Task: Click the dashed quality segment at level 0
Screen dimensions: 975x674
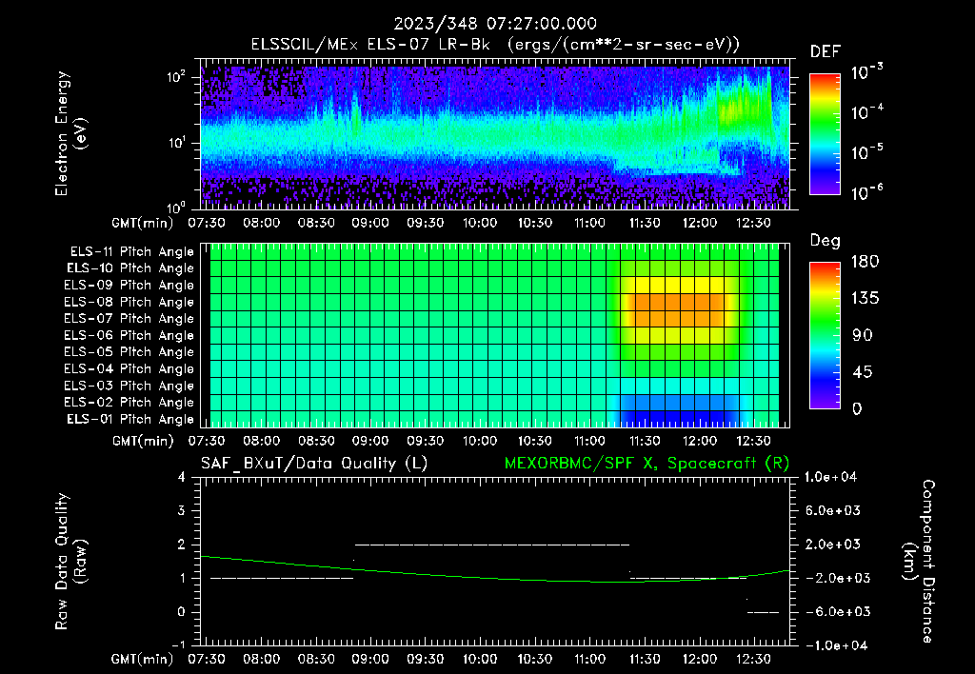Action: (763, 612)
